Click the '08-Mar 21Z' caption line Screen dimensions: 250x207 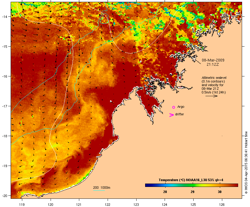(x=210, y=89)
